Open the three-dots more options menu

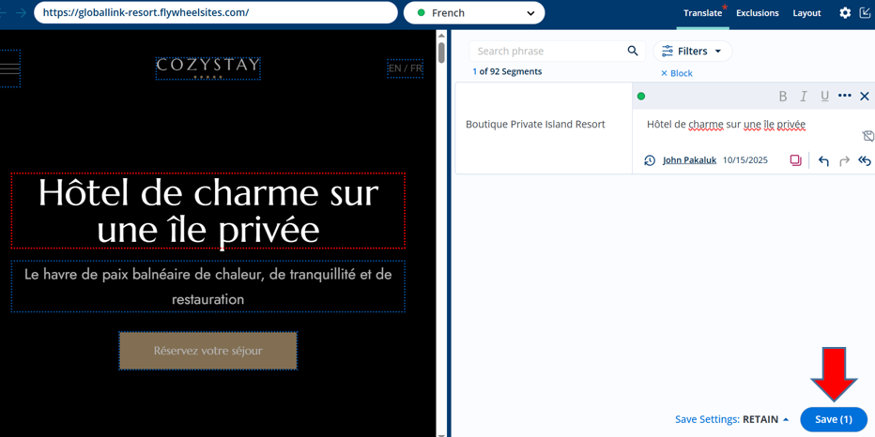click(x=844, y=96)
